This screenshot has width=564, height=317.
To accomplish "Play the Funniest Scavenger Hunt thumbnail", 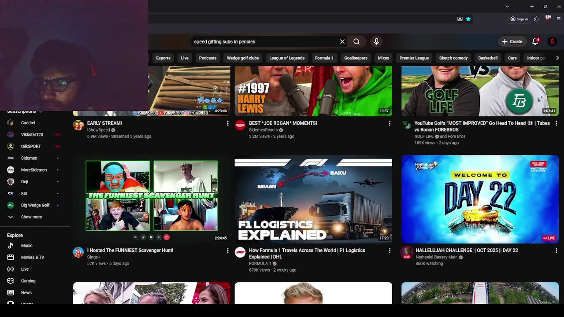I will click(x=152, y=199).
